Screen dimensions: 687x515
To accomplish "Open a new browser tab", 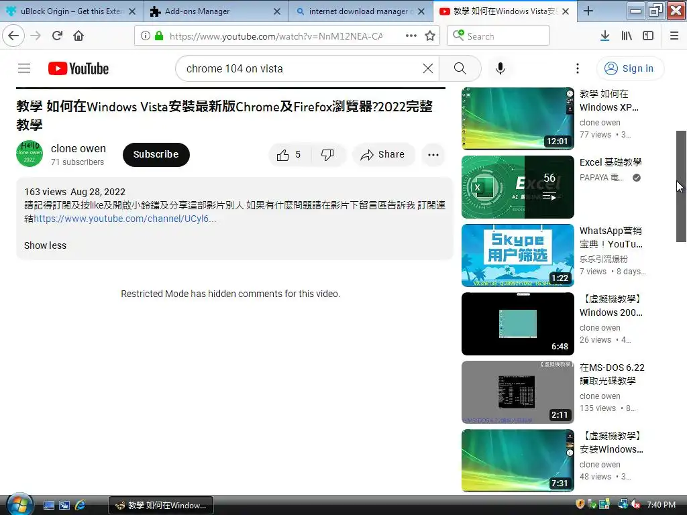I will point(588,11).
